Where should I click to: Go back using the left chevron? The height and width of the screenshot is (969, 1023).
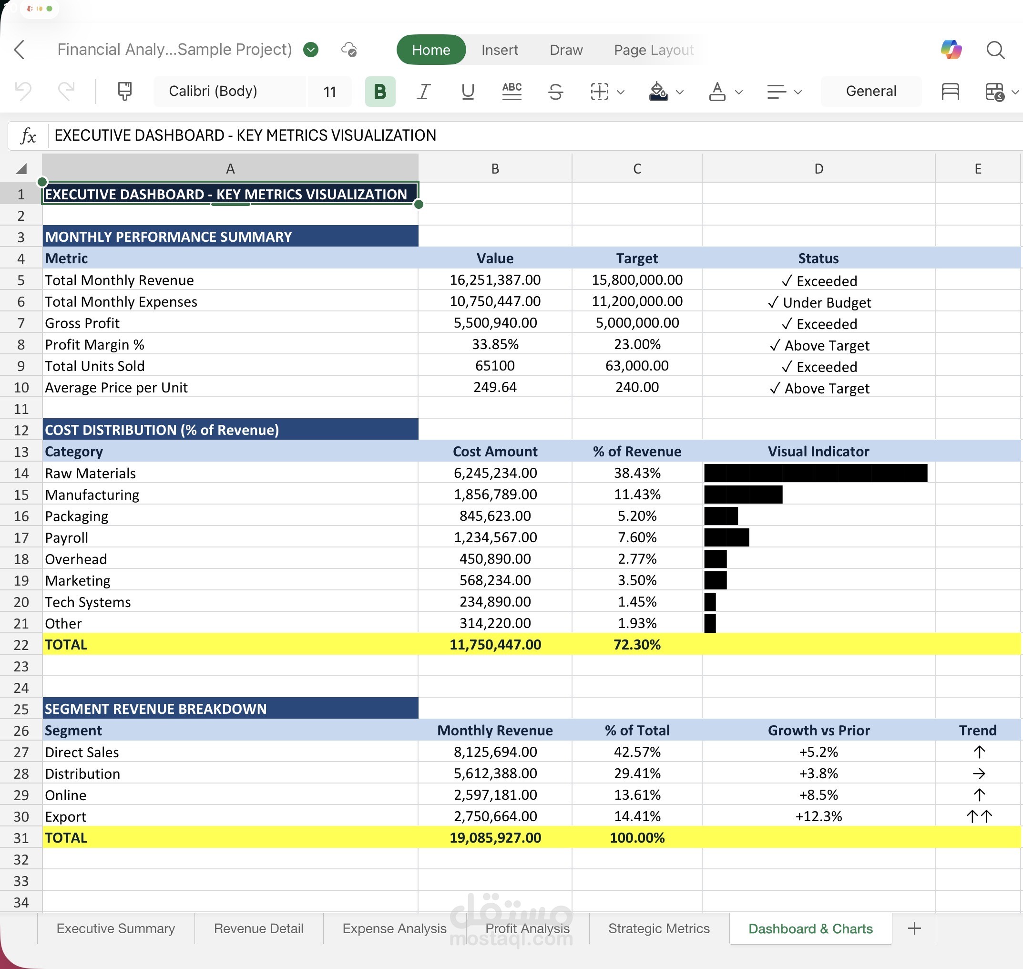tap(20, 50)
